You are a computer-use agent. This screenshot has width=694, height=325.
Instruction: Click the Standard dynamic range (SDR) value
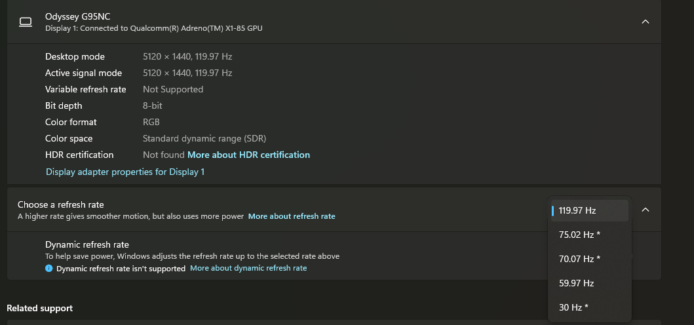pyautogui.click(x=204, y=139)
